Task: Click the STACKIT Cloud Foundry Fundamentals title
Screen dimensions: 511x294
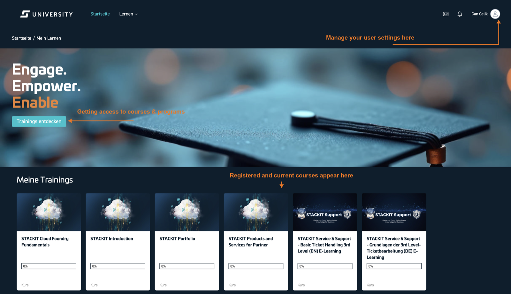Action: 45,242
